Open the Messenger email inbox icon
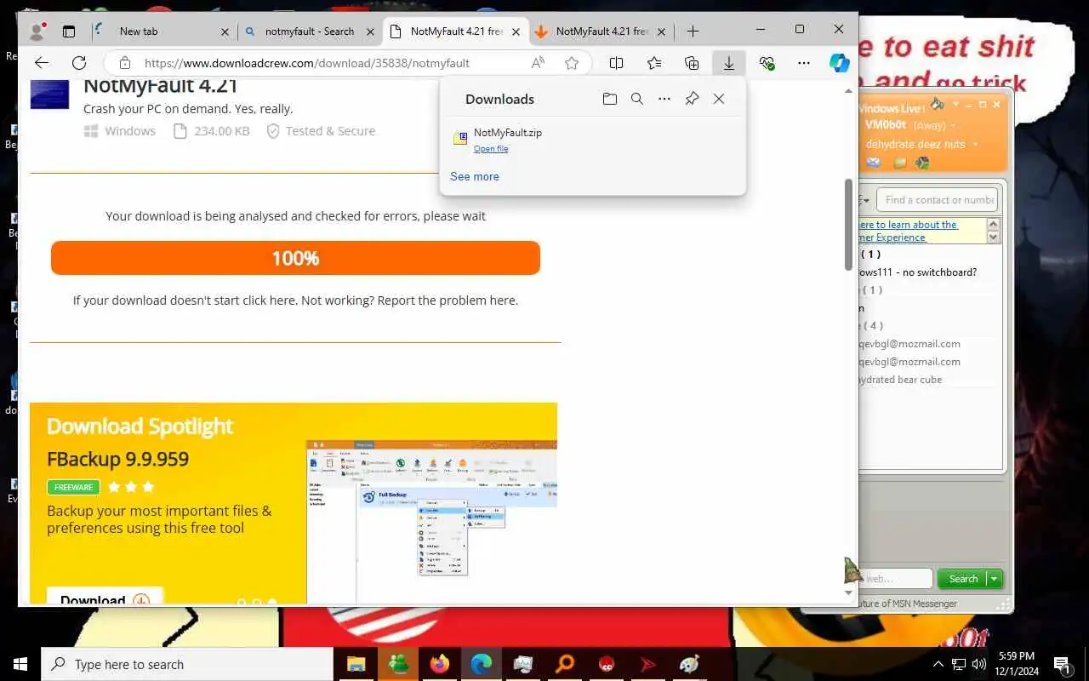 coord(874,163)
